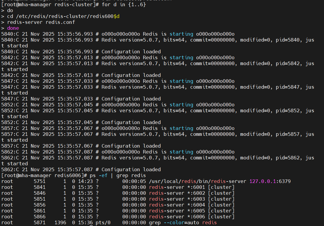
Task: Click the yellow '$d' variable in cd line
Action: (x=117, y=16)
